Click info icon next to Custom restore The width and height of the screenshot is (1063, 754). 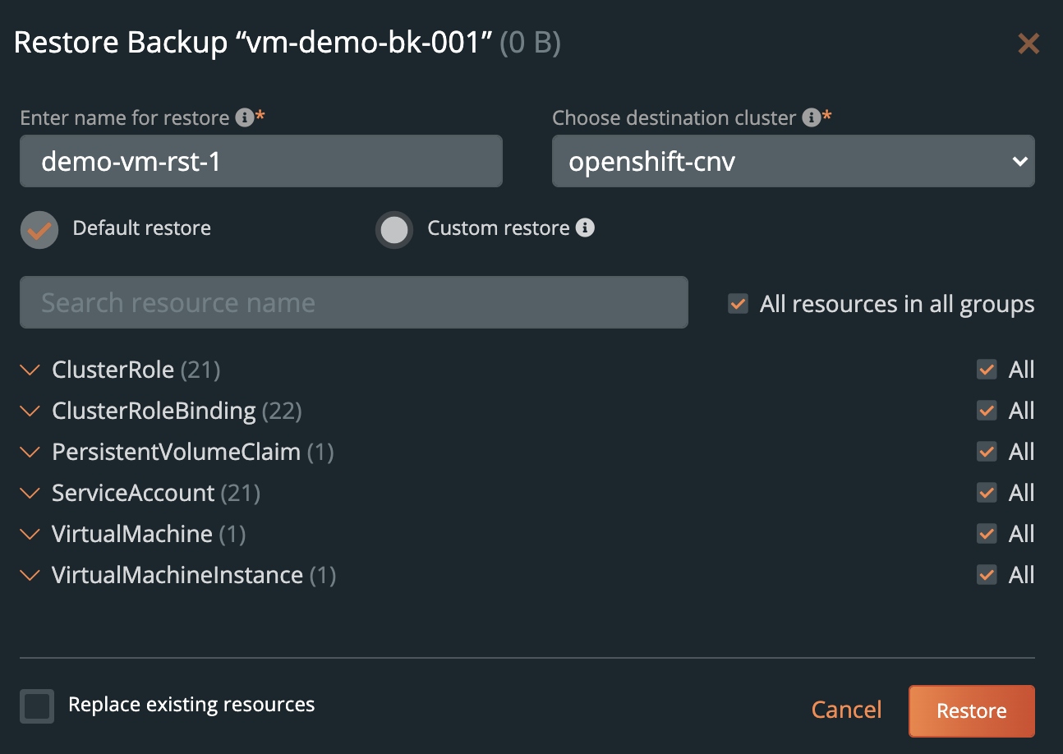(x=585, y=228)
